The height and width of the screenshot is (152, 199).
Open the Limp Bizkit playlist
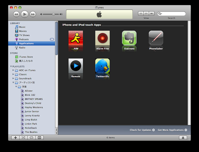click(31, 120)
